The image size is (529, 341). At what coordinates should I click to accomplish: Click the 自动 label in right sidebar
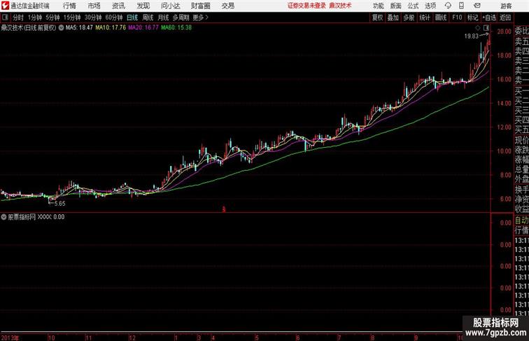pyautogui.click(x=521, y=221)
